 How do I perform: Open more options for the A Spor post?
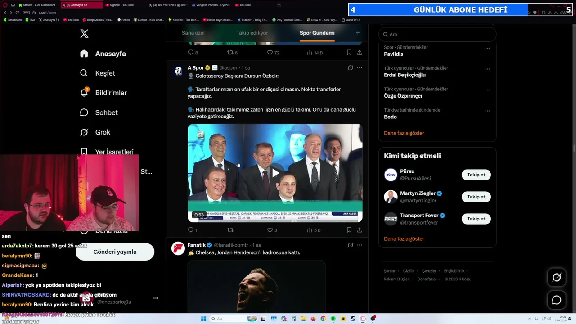tap(360, 68)
